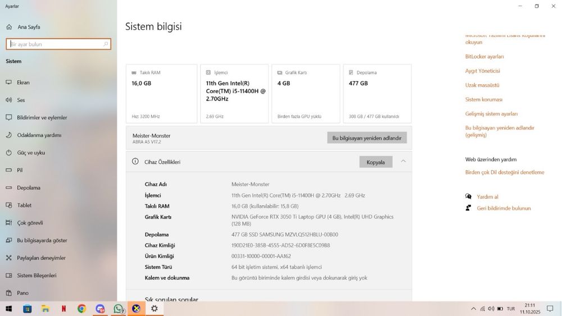562x316 pixels.
Task: Open Sistem koruması link
Action: coord(483,99)
